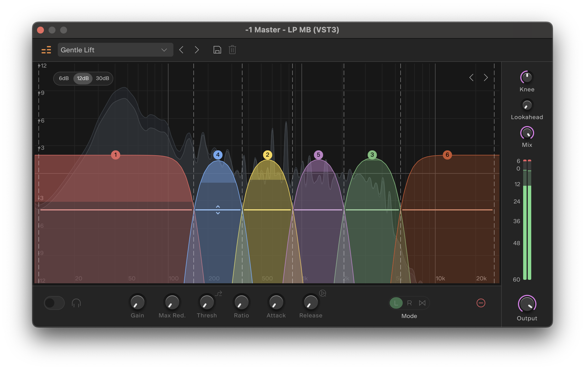Click the "-1 Master - LP MB (VST3)" title
The height and width of the screenshot is (370, 585).
(x=292, y=30)
